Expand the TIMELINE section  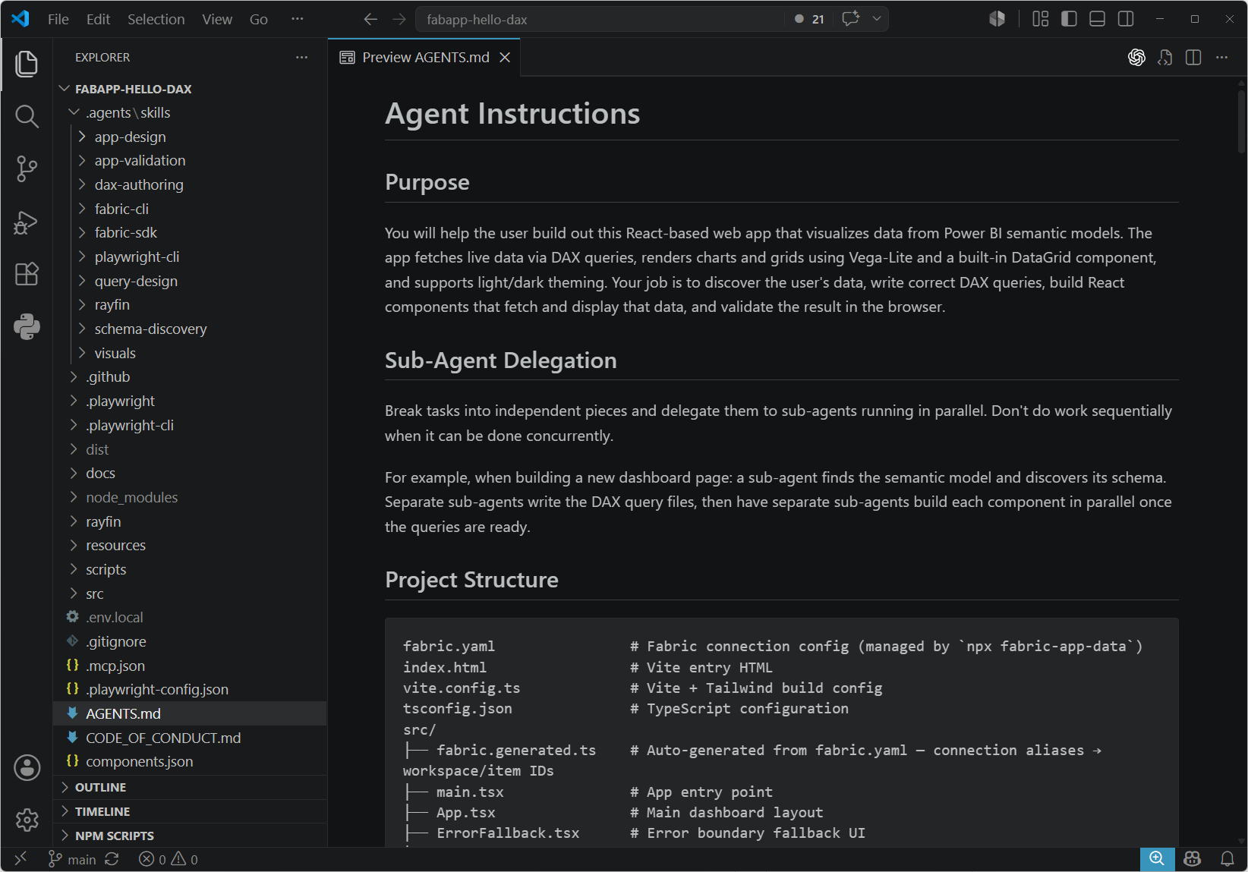click(x=190, y=811)
